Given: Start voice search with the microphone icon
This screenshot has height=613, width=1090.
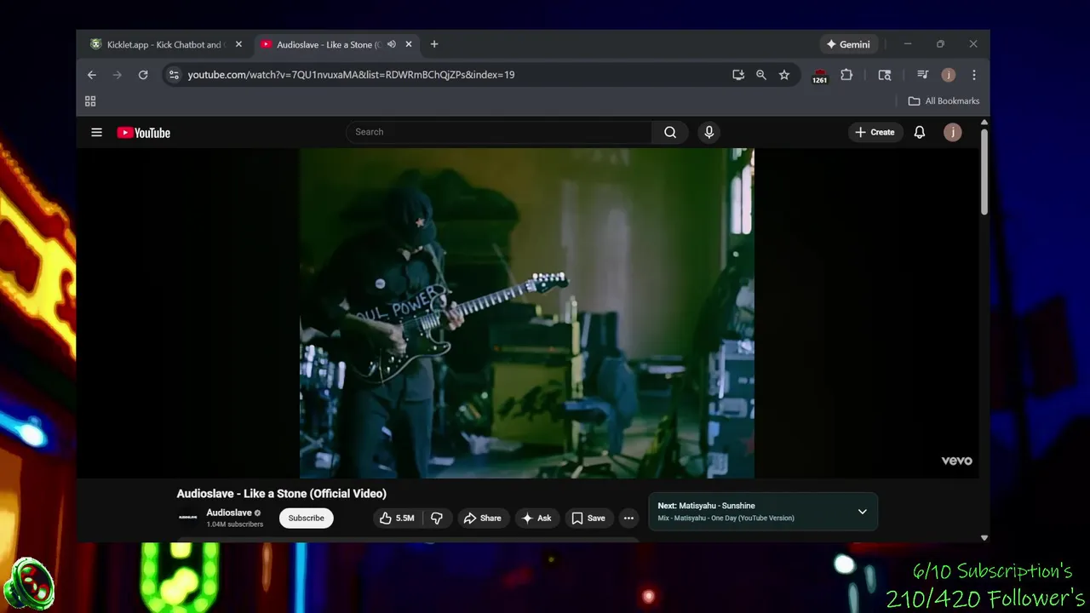Looking at the screenshot, I should click(x=708, y=132).
